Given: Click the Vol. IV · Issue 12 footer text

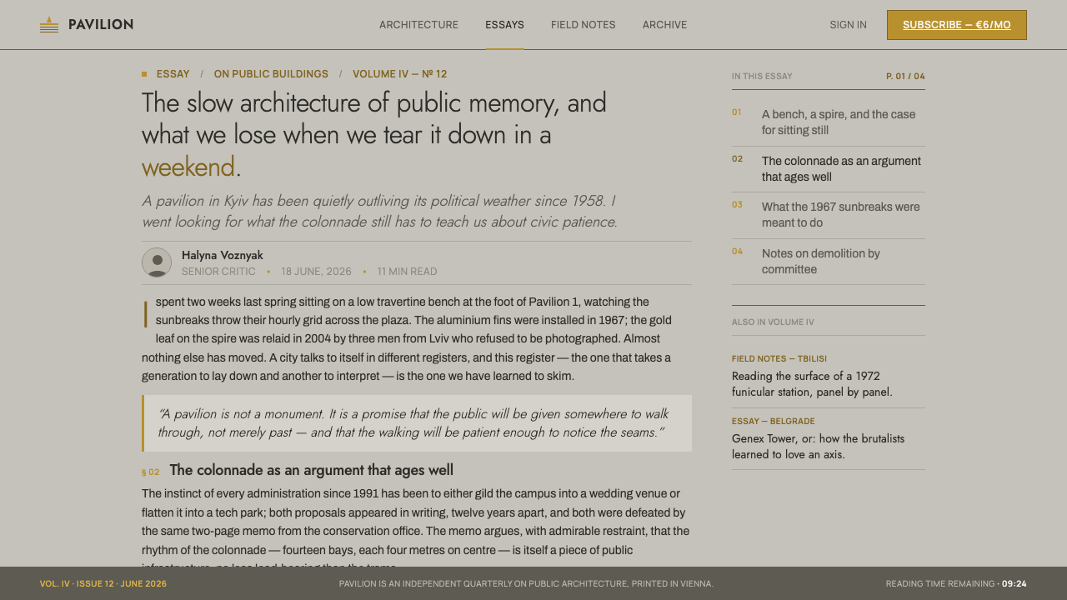Looking at the screenshot, I should click(103, 584).
